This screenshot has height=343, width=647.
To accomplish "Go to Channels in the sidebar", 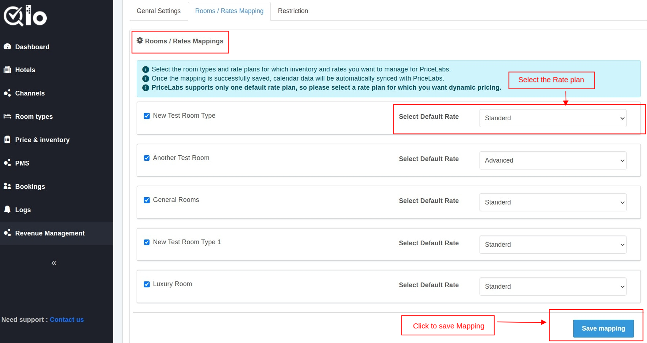I will [30, 93].
